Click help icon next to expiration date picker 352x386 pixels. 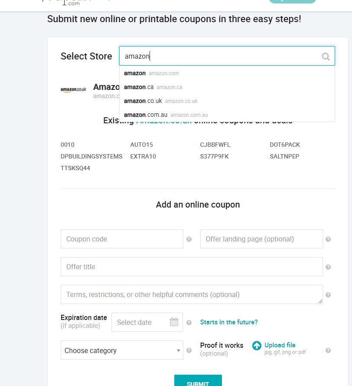(x=189, y=323)
